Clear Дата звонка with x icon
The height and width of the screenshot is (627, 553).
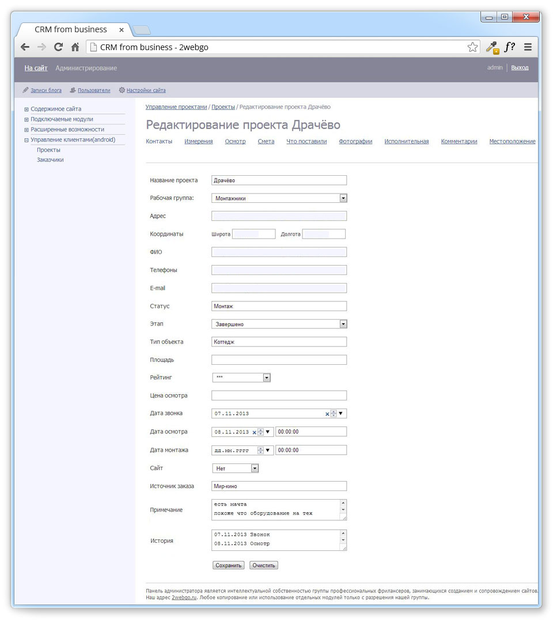click(327, 414)
